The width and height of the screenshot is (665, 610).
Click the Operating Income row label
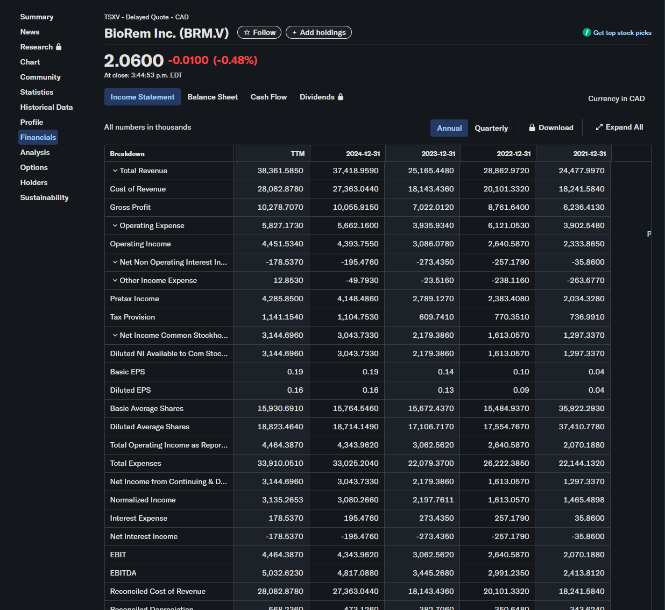(140, 244)
